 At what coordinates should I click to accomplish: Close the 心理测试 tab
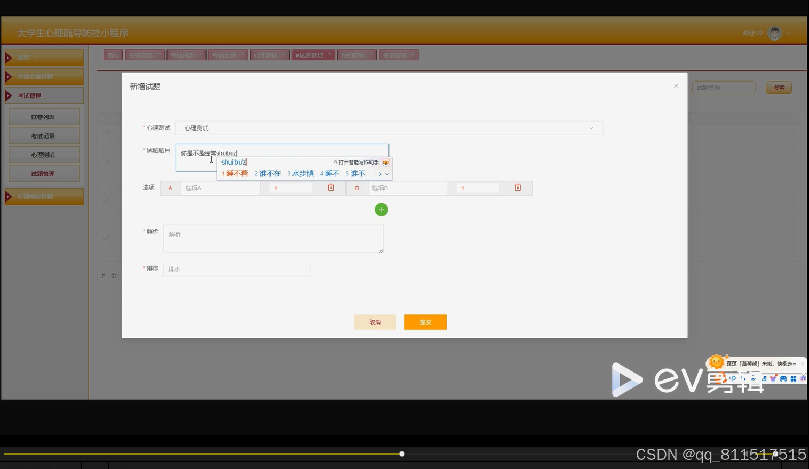[x=284, y=53]
